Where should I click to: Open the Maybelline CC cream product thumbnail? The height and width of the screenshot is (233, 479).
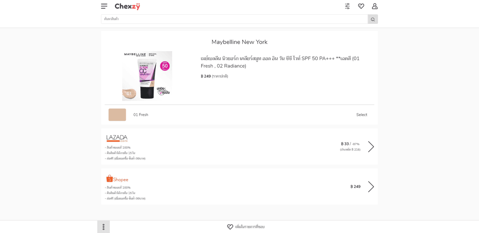click(147, 76)
